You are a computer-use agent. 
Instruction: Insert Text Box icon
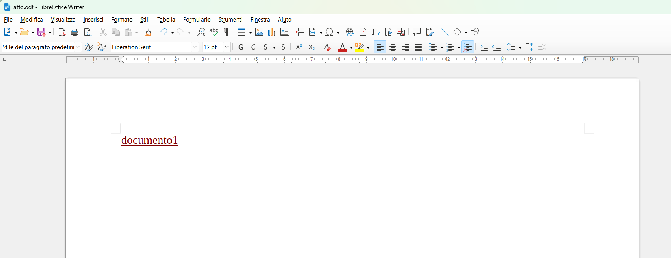285,32
